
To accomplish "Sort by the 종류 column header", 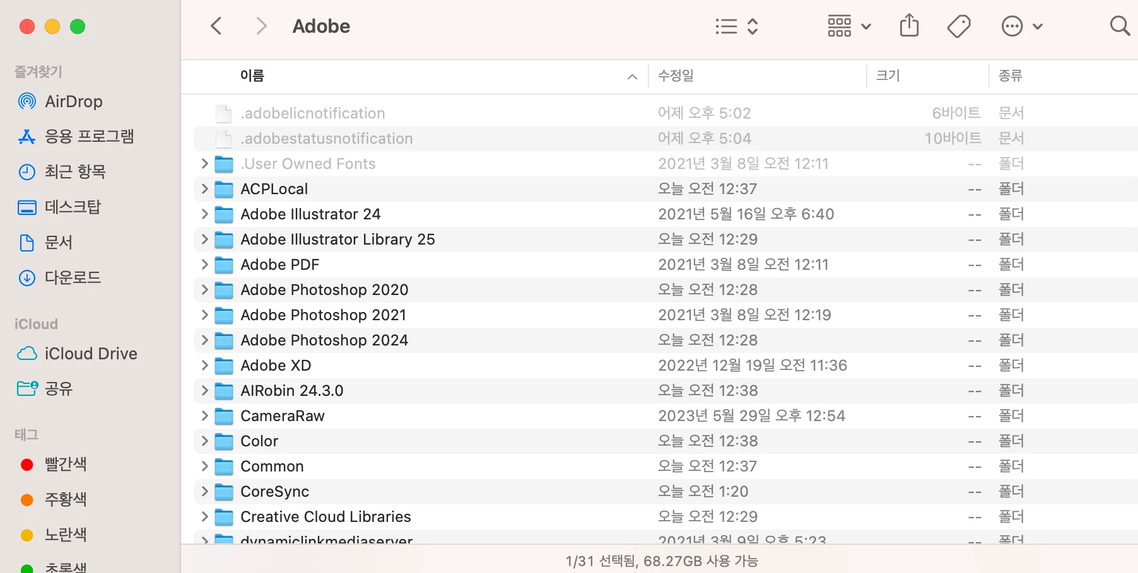I will point(1010,76).
